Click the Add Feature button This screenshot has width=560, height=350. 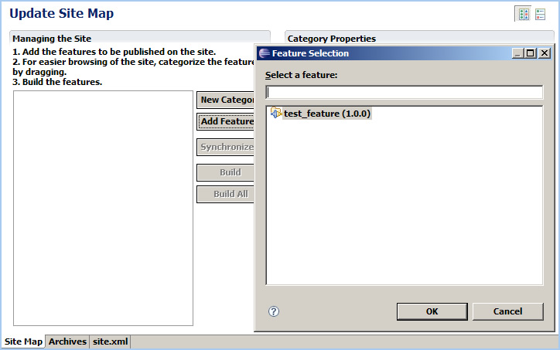(225, 121)
